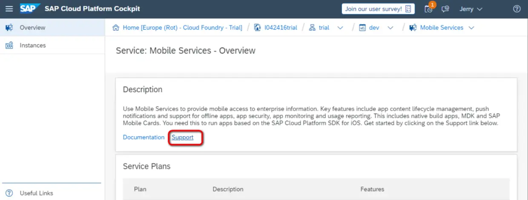The height and width of the screenshot is (200, 528).
Task: Go to I042416trial breadcrumb link
Action: (x=281, y=28)
